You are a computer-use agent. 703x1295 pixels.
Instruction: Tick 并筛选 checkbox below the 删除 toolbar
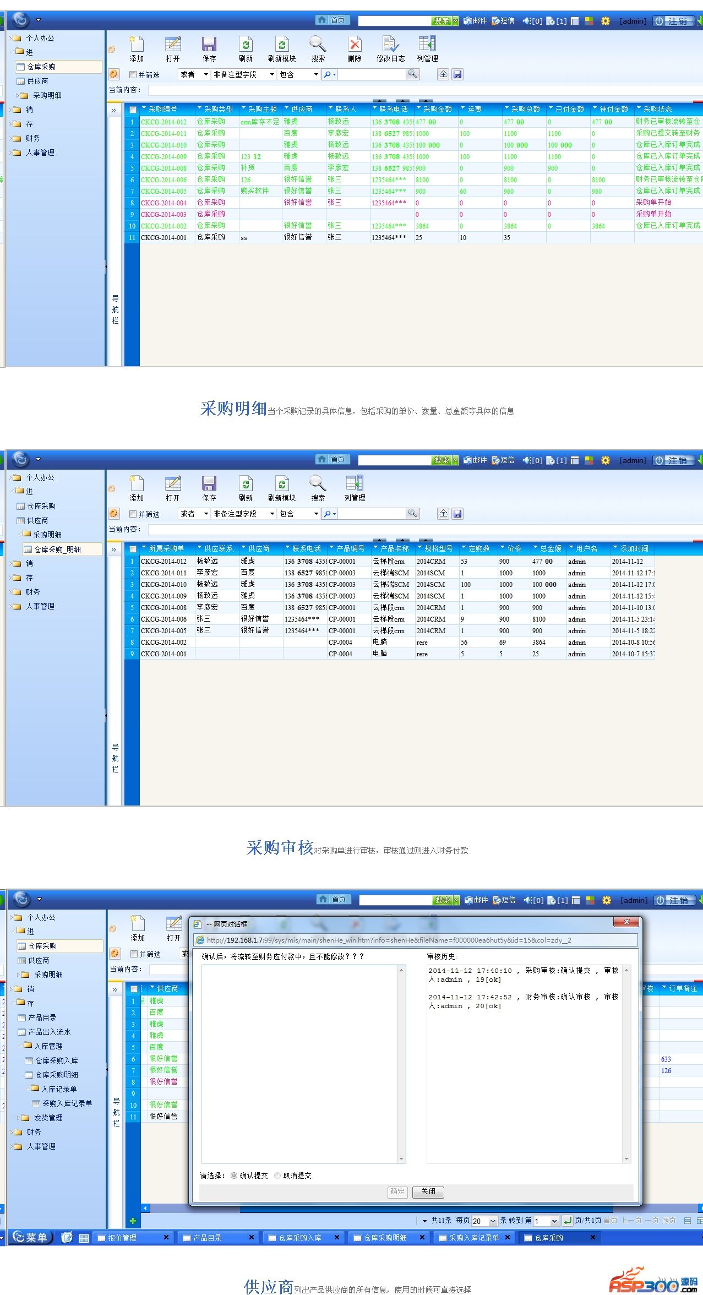133,74
